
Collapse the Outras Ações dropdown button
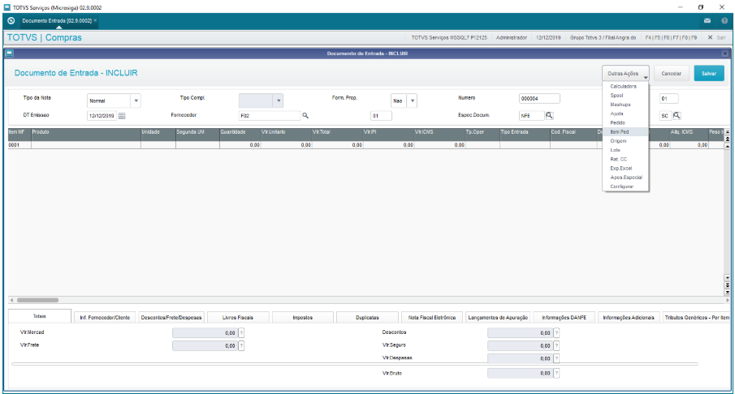point(625,74)
